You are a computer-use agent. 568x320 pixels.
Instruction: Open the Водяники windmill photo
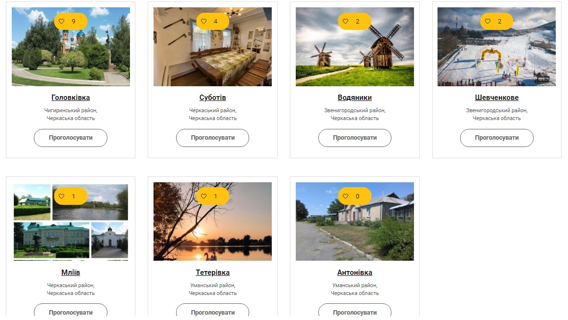tap(355, 47)
